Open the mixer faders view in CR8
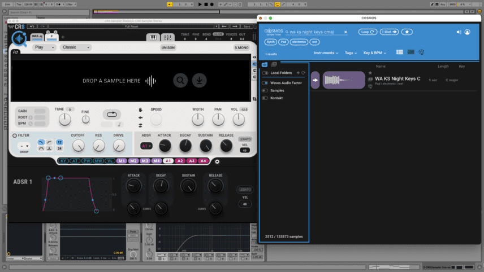 point(167,37)
